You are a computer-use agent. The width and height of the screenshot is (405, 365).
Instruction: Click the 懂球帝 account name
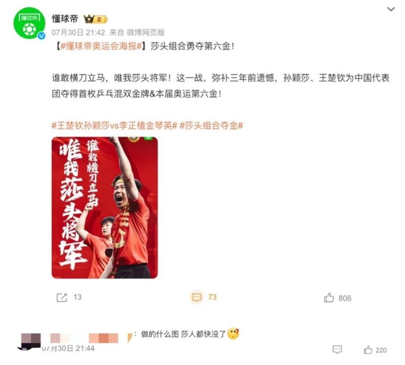[65, 19]
